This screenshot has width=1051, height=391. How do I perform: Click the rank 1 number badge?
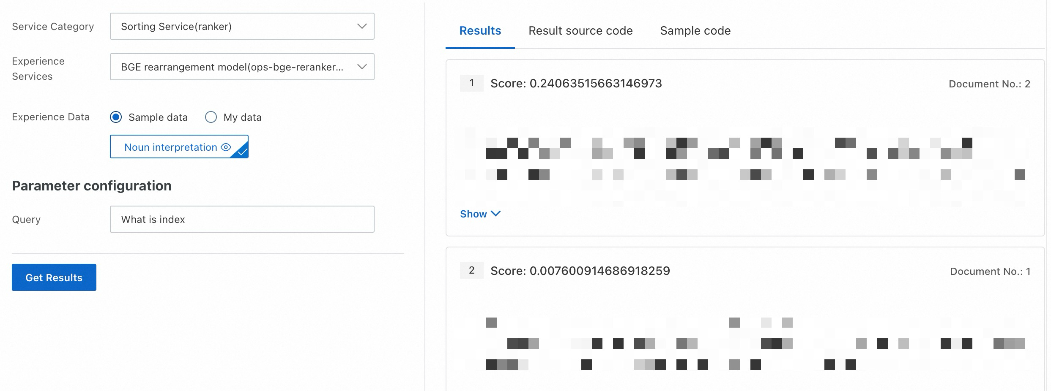tap(471, 83)
